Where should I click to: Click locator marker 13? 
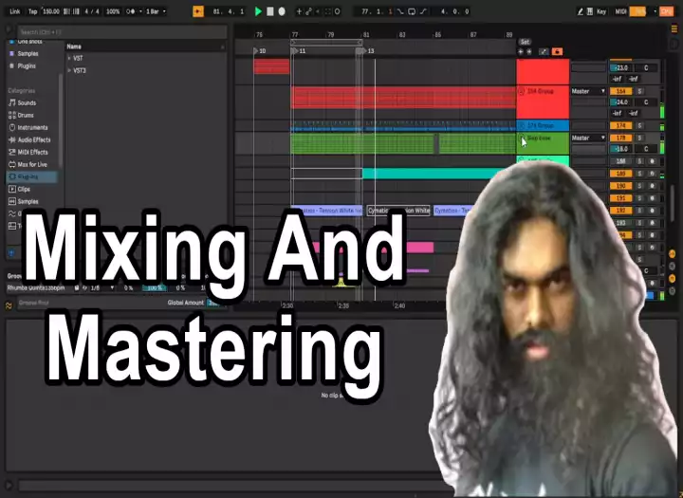367,51
